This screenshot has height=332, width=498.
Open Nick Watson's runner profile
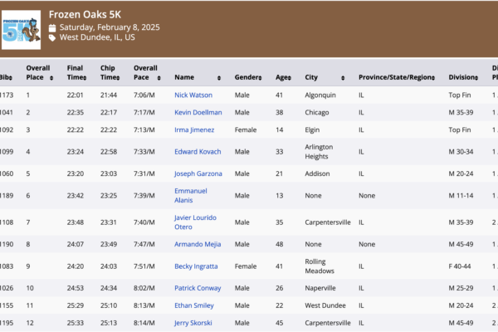[193, 95]
